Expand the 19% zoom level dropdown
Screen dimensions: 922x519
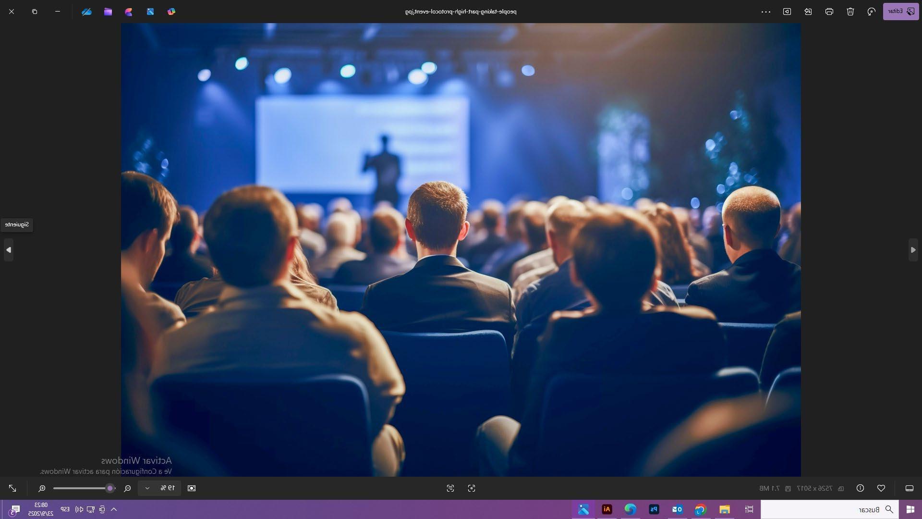point(147,488)
